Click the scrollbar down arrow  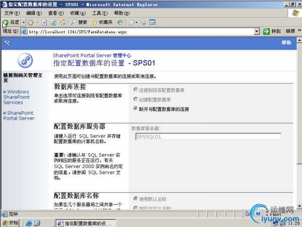point(299,206)
